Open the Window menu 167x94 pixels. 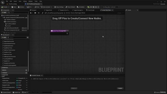point(31,1)
